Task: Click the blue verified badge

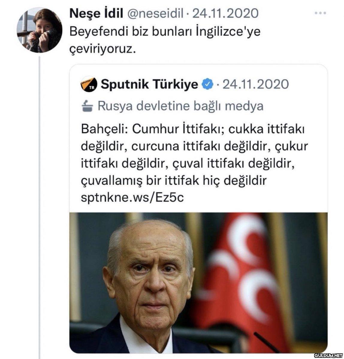Action: coord(207,85)
